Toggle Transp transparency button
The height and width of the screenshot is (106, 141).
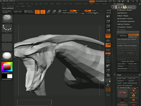pyautogui.click(x=108, y=85)
